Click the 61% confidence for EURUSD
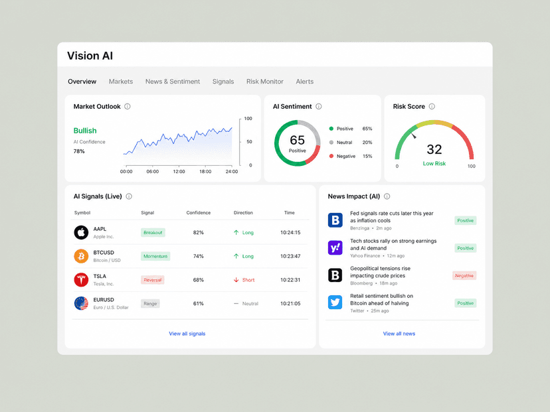This screenshot has height=412, width=550. (198, 304)
